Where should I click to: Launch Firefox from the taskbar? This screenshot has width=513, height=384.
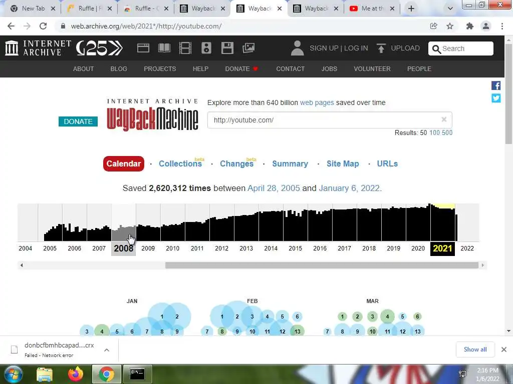click(x=76, y=374)
